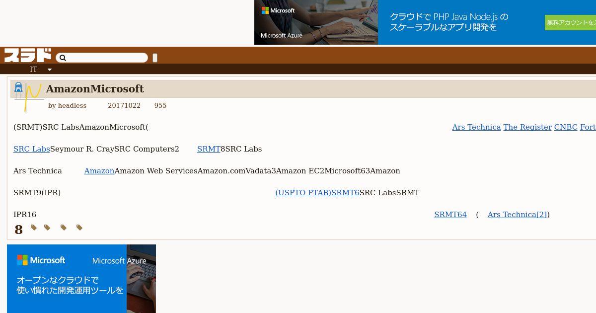Open the IT section menu
The width and height of the screenshot is (596, 313).
[x=33, y=70]
